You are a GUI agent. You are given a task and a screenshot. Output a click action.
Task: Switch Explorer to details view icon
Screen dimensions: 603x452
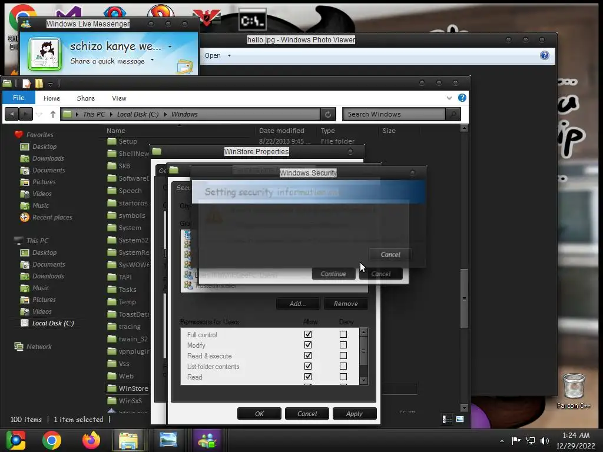(447, 419)
